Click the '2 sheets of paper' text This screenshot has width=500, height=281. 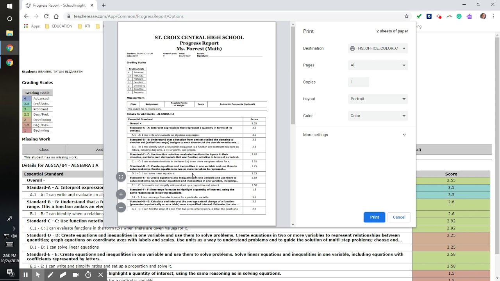(x=392, y=31)
